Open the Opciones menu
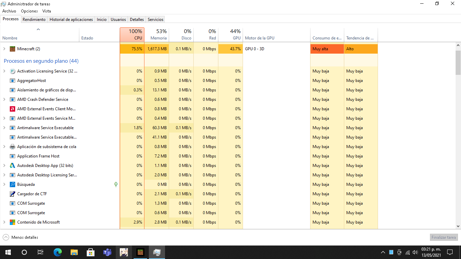This screenshot has height=259, width=461. click(29, 11)
